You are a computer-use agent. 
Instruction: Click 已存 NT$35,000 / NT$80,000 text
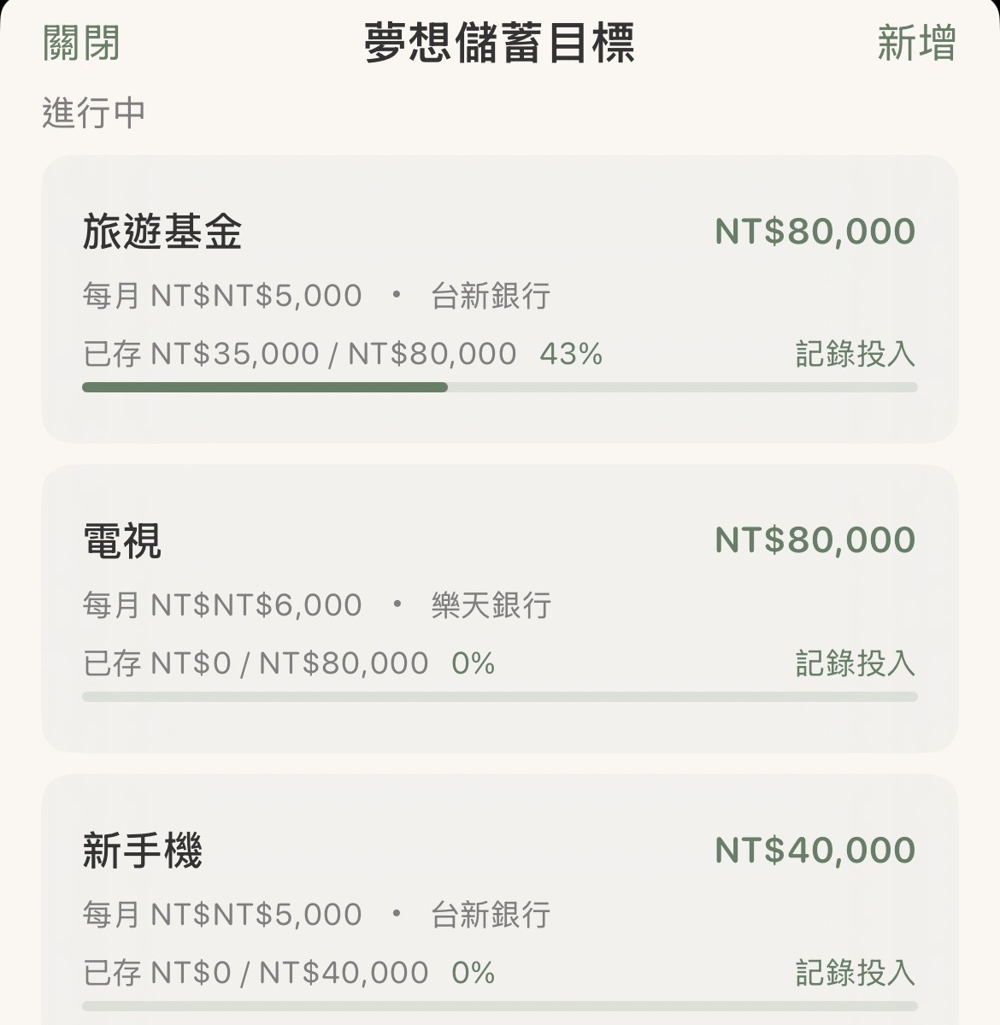pyautogui.click(x=299, y=354)
